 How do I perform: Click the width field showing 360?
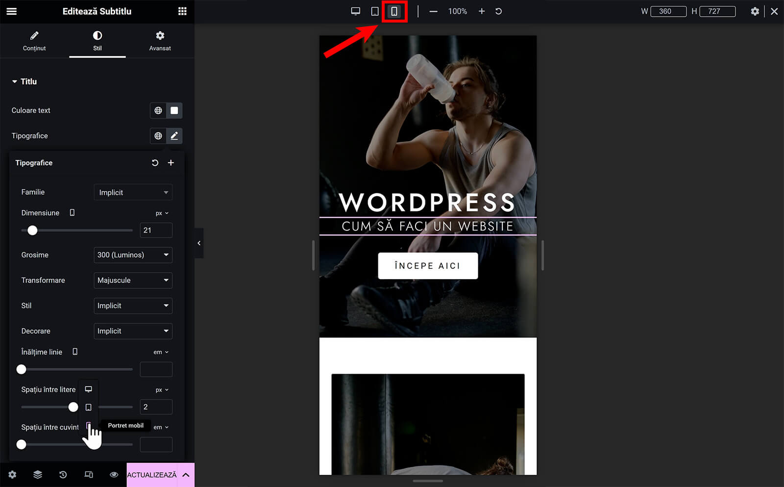(x=668, y=11)
